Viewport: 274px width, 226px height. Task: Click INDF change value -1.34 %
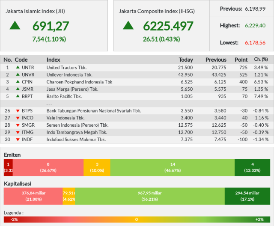click(x=261, y=139)
